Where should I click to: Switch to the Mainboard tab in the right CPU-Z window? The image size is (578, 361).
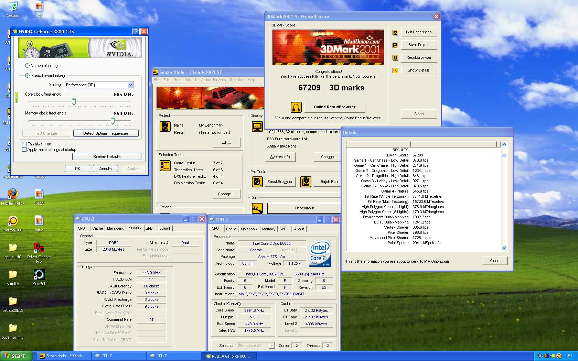pyautogui.click(x=249, y=229)
